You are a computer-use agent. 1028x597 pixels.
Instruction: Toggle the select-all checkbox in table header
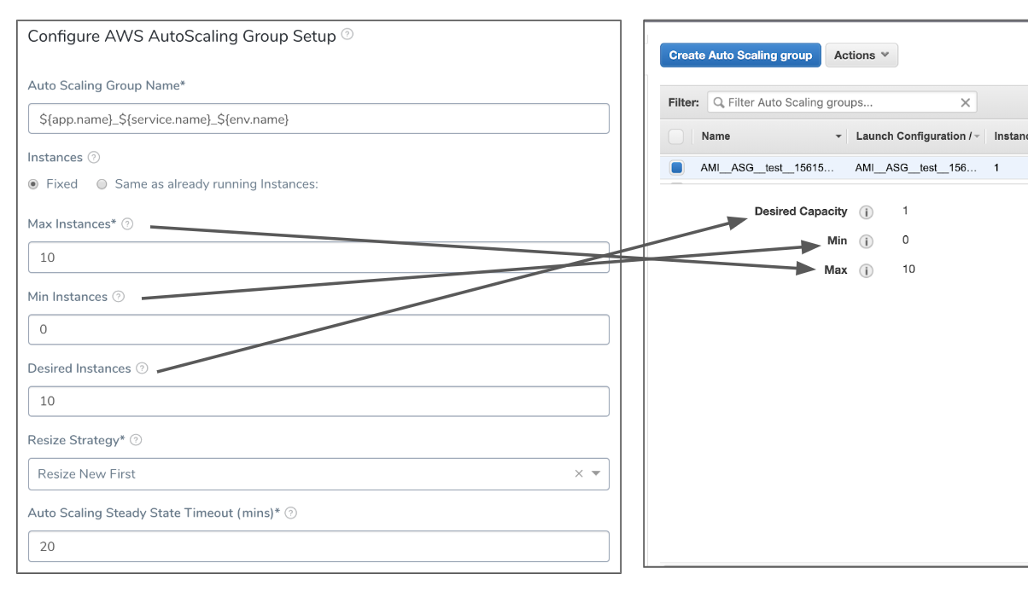[676, 136]
